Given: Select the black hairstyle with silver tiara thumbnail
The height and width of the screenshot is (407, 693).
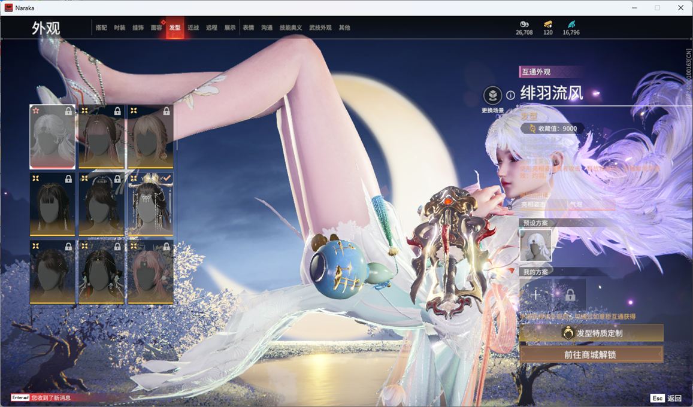Looking at the screenshot, I should (101, 204).
